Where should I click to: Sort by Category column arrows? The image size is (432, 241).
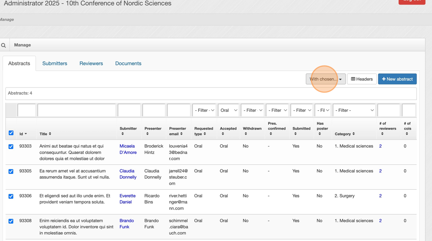point(353,134)
